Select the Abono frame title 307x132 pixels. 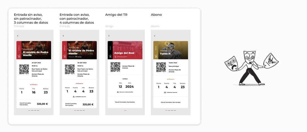tap(156, 15)
